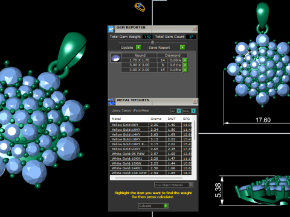Click the Grams column header

157,119
